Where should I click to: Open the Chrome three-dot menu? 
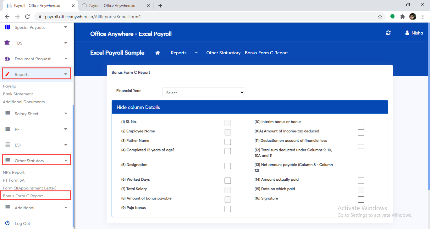(x=423, y=17)
